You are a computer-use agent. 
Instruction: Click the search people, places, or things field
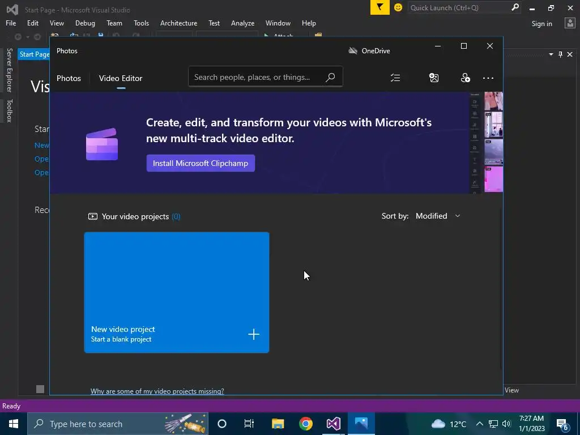tap(266, 76)
